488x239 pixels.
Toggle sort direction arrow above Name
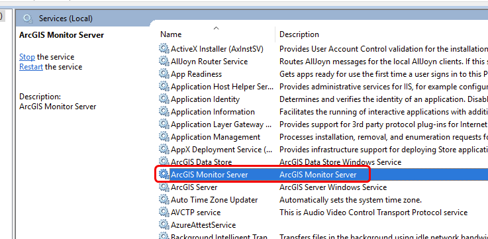pyautogui.click(x=217, y=28)
